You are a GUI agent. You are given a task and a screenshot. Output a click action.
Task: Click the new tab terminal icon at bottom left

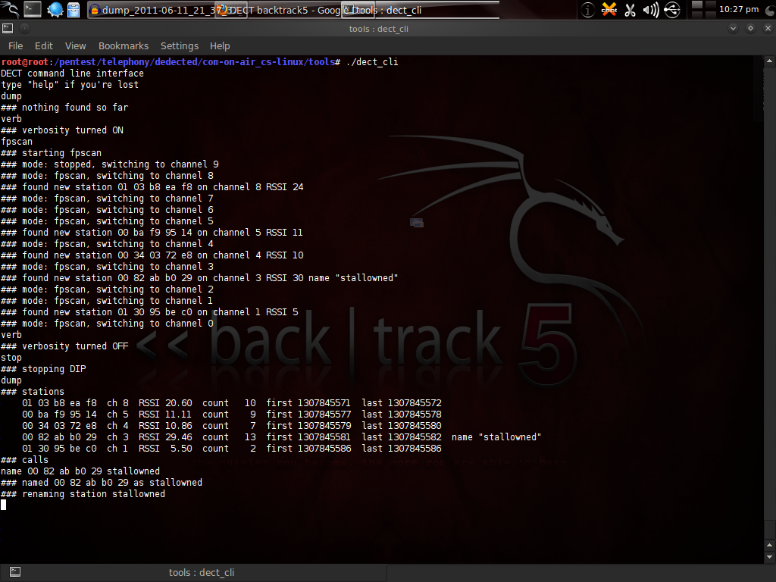point(15,572)
